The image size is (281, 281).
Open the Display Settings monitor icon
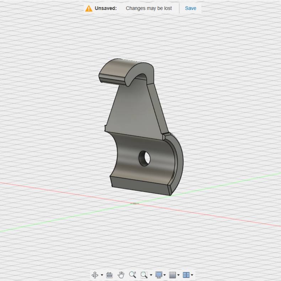(159, 275)
